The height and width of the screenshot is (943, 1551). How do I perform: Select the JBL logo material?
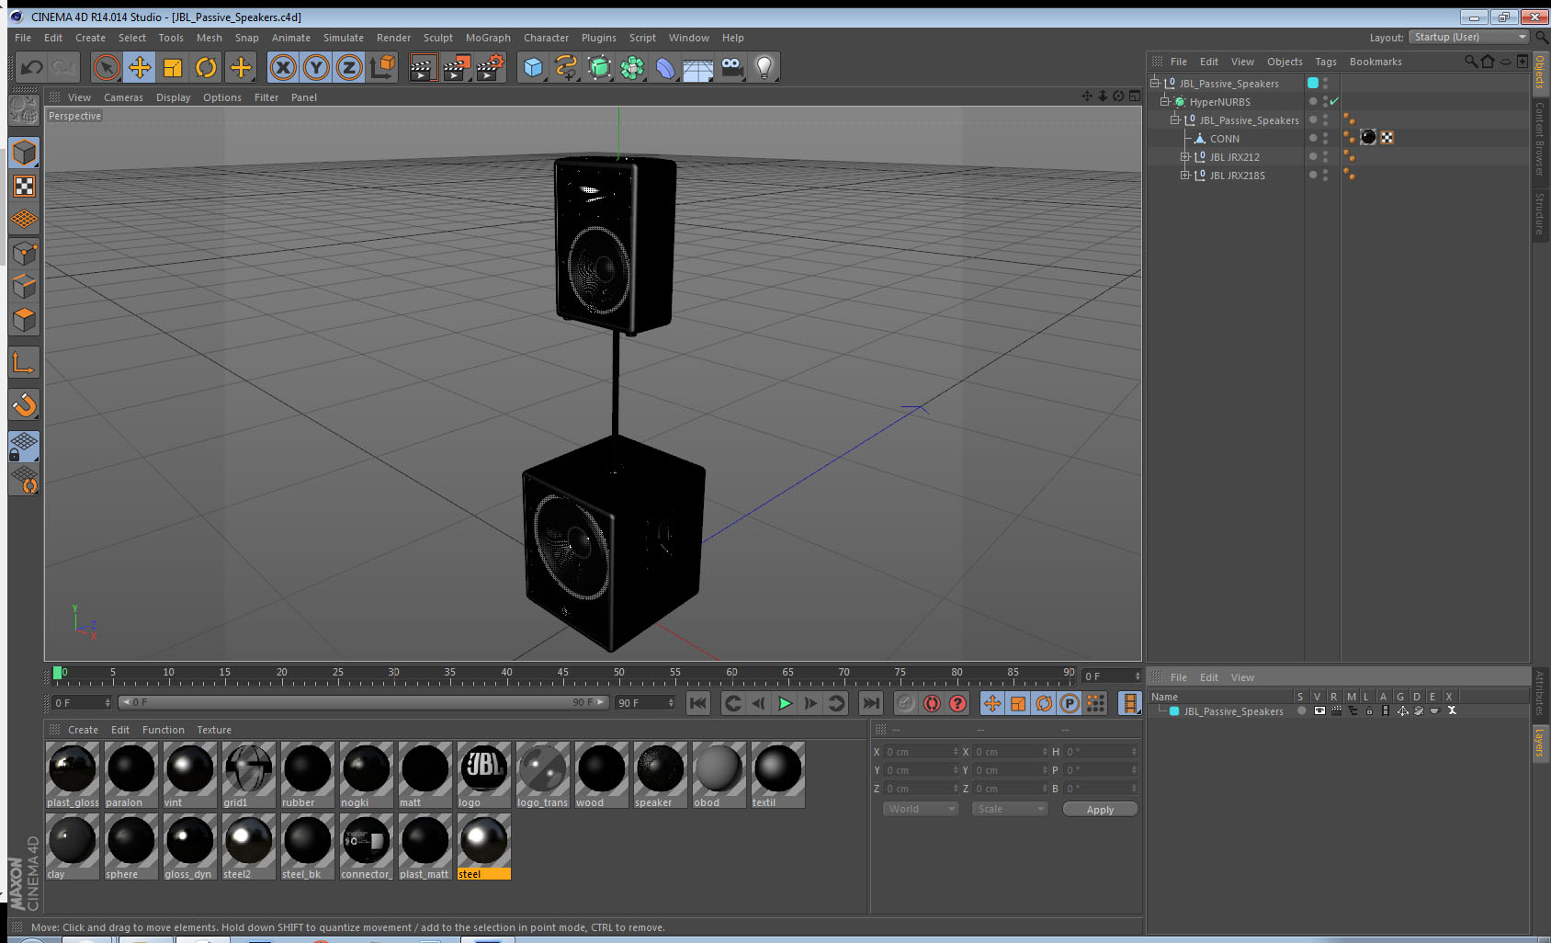pyautogui.click(x=483, y=775)
